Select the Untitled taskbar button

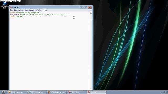tap(96, 92)
